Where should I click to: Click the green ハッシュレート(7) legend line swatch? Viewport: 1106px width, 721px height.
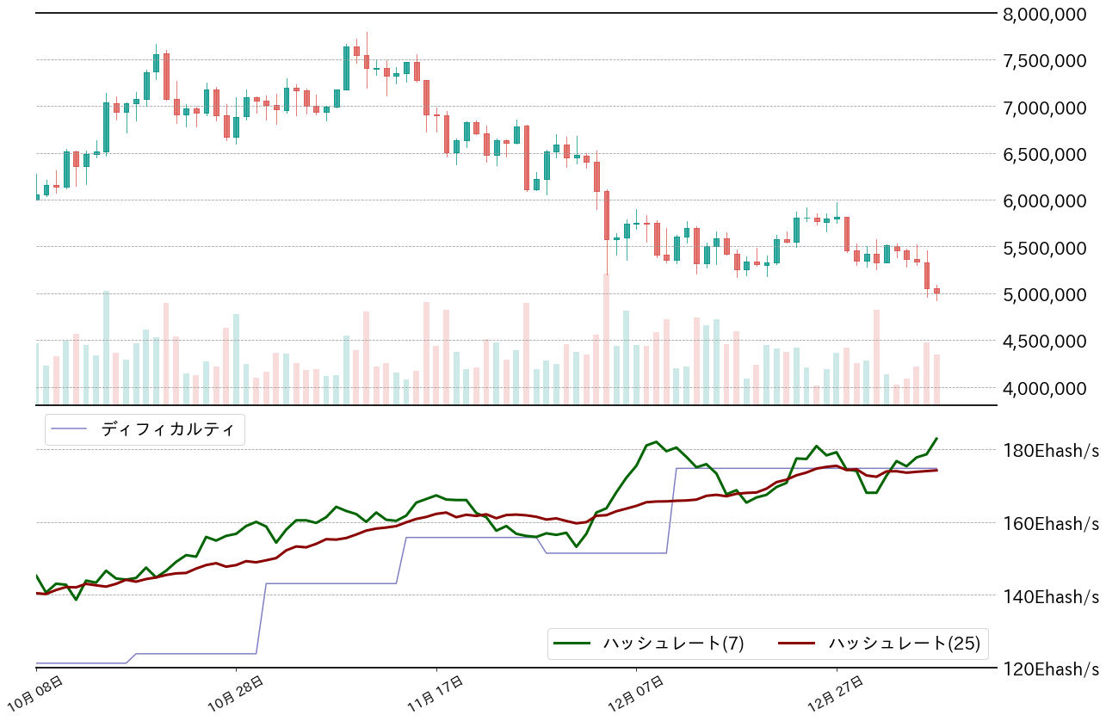572,644
